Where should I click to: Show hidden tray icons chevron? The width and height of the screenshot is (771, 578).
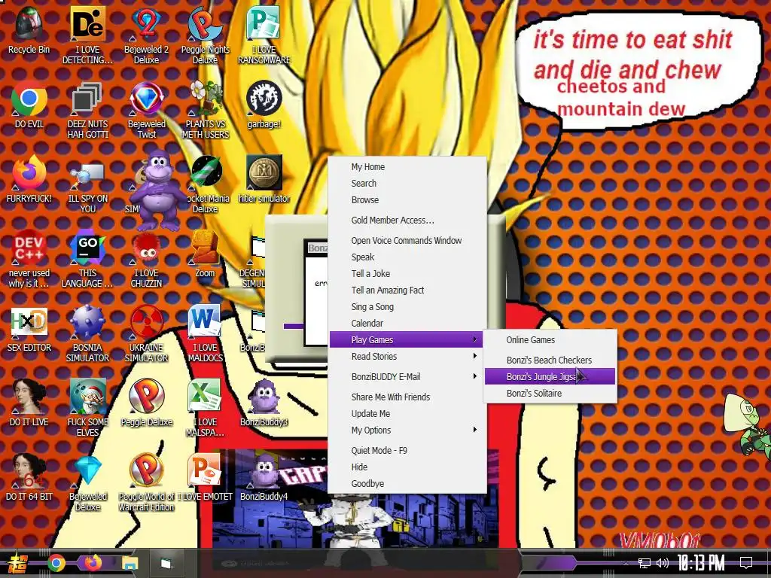tap(626, 564)
